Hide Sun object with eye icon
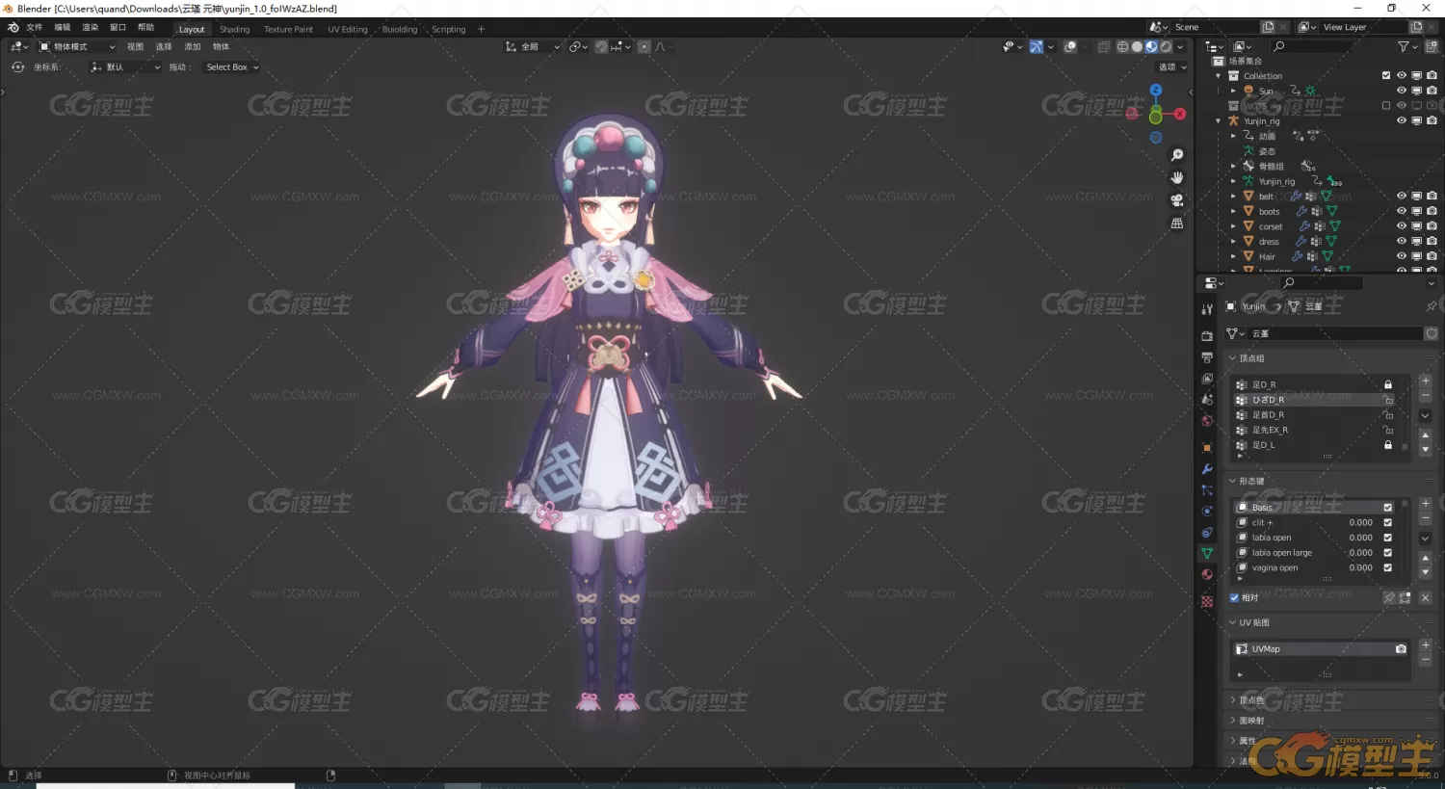Screen dimensions: 1445x789 (x=1402, y=91)
